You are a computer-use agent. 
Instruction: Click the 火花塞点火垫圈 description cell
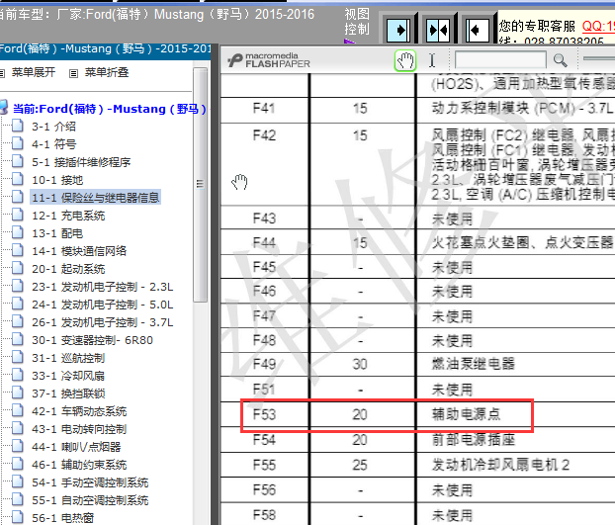click(522, 242)
